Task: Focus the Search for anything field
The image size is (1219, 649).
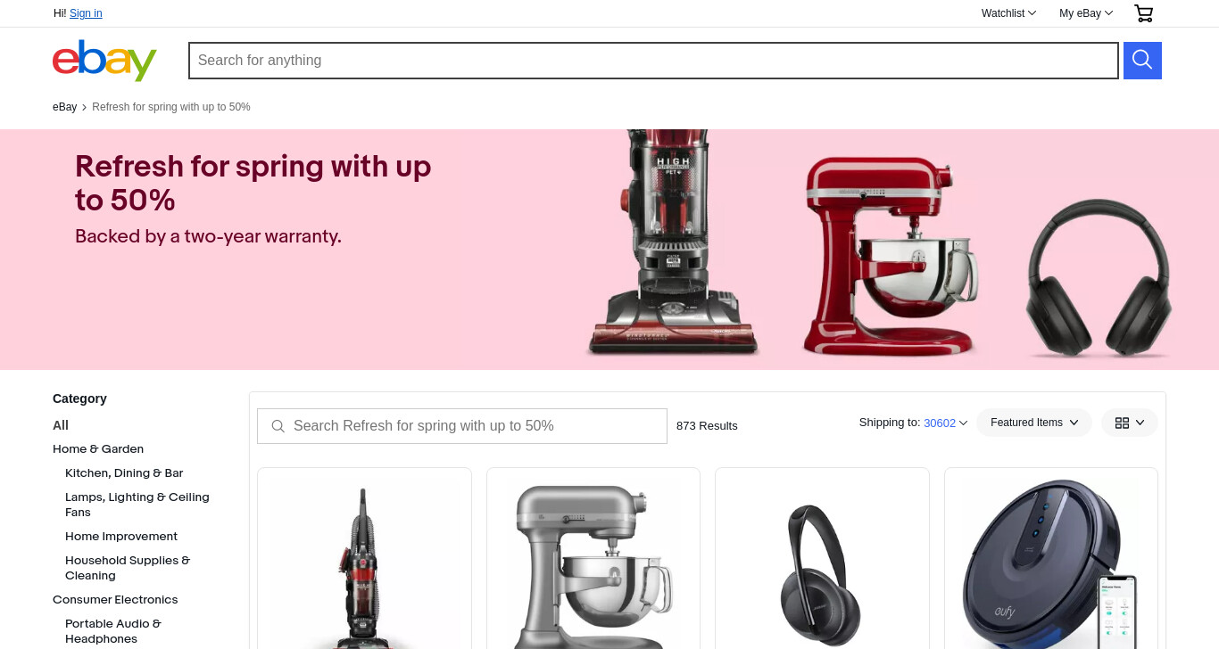Action: [x=653, y=61]
